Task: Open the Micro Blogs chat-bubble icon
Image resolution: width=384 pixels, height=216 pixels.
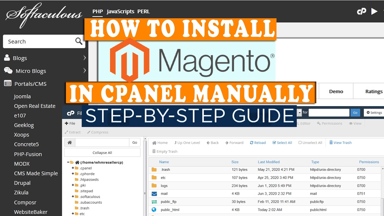Action: 8,70
